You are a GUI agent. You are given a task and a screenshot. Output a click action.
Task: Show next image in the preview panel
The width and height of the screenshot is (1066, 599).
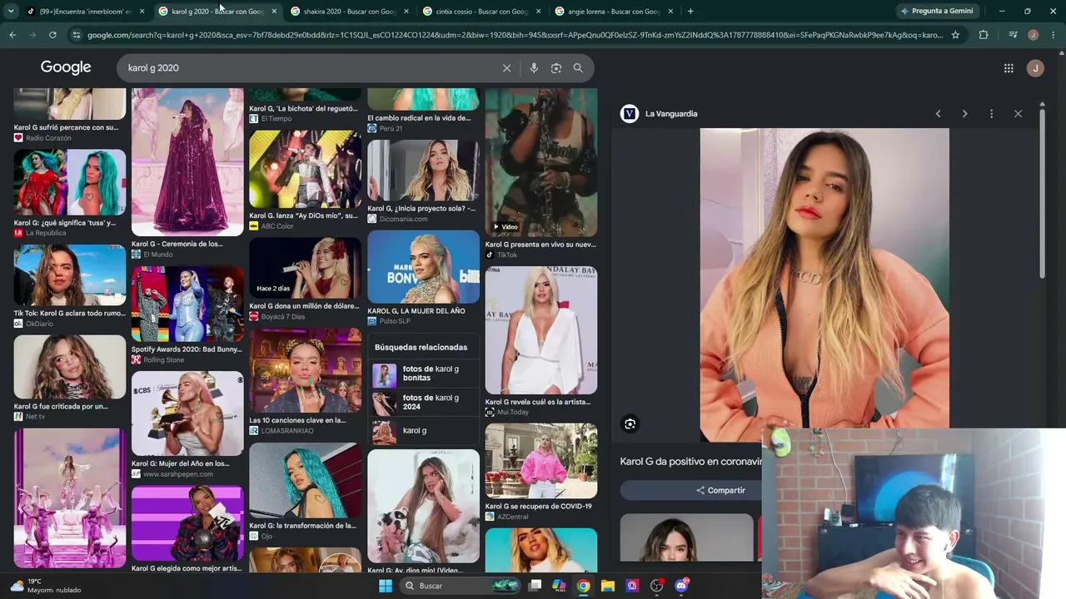964,114
